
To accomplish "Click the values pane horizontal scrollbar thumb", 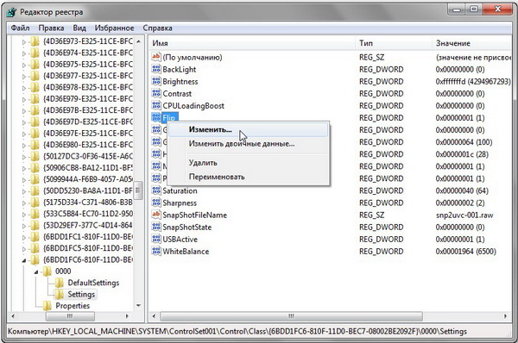I will (292, 316).
